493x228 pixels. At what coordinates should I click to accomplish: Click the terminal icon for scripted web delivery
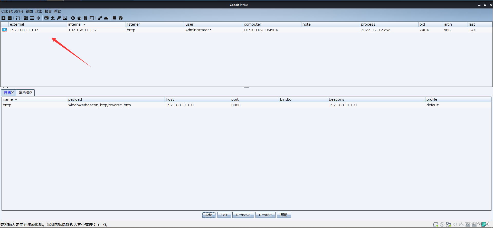coord(92,18)
